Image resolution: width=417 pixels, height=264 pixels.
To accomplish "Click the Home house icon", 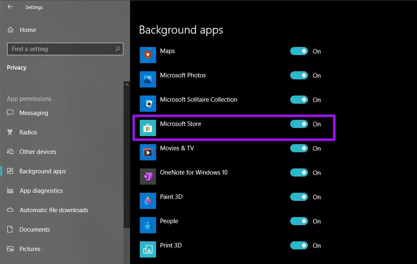I will 11,30.
